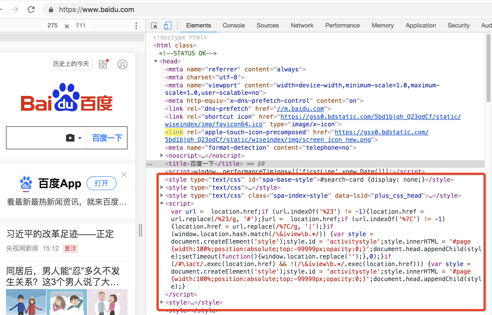The image size is (492, 315).
Task: Toggle the device toolbar icon
Action: click(167, 25)
